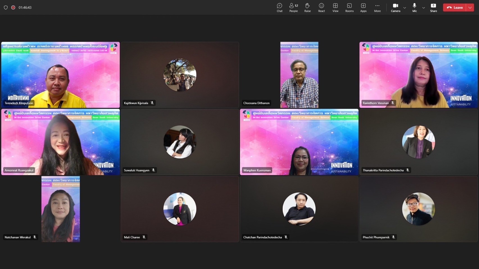The image size is (479, 269).
Task: Open the Chat panel
Action: click(x=279, y=8)
